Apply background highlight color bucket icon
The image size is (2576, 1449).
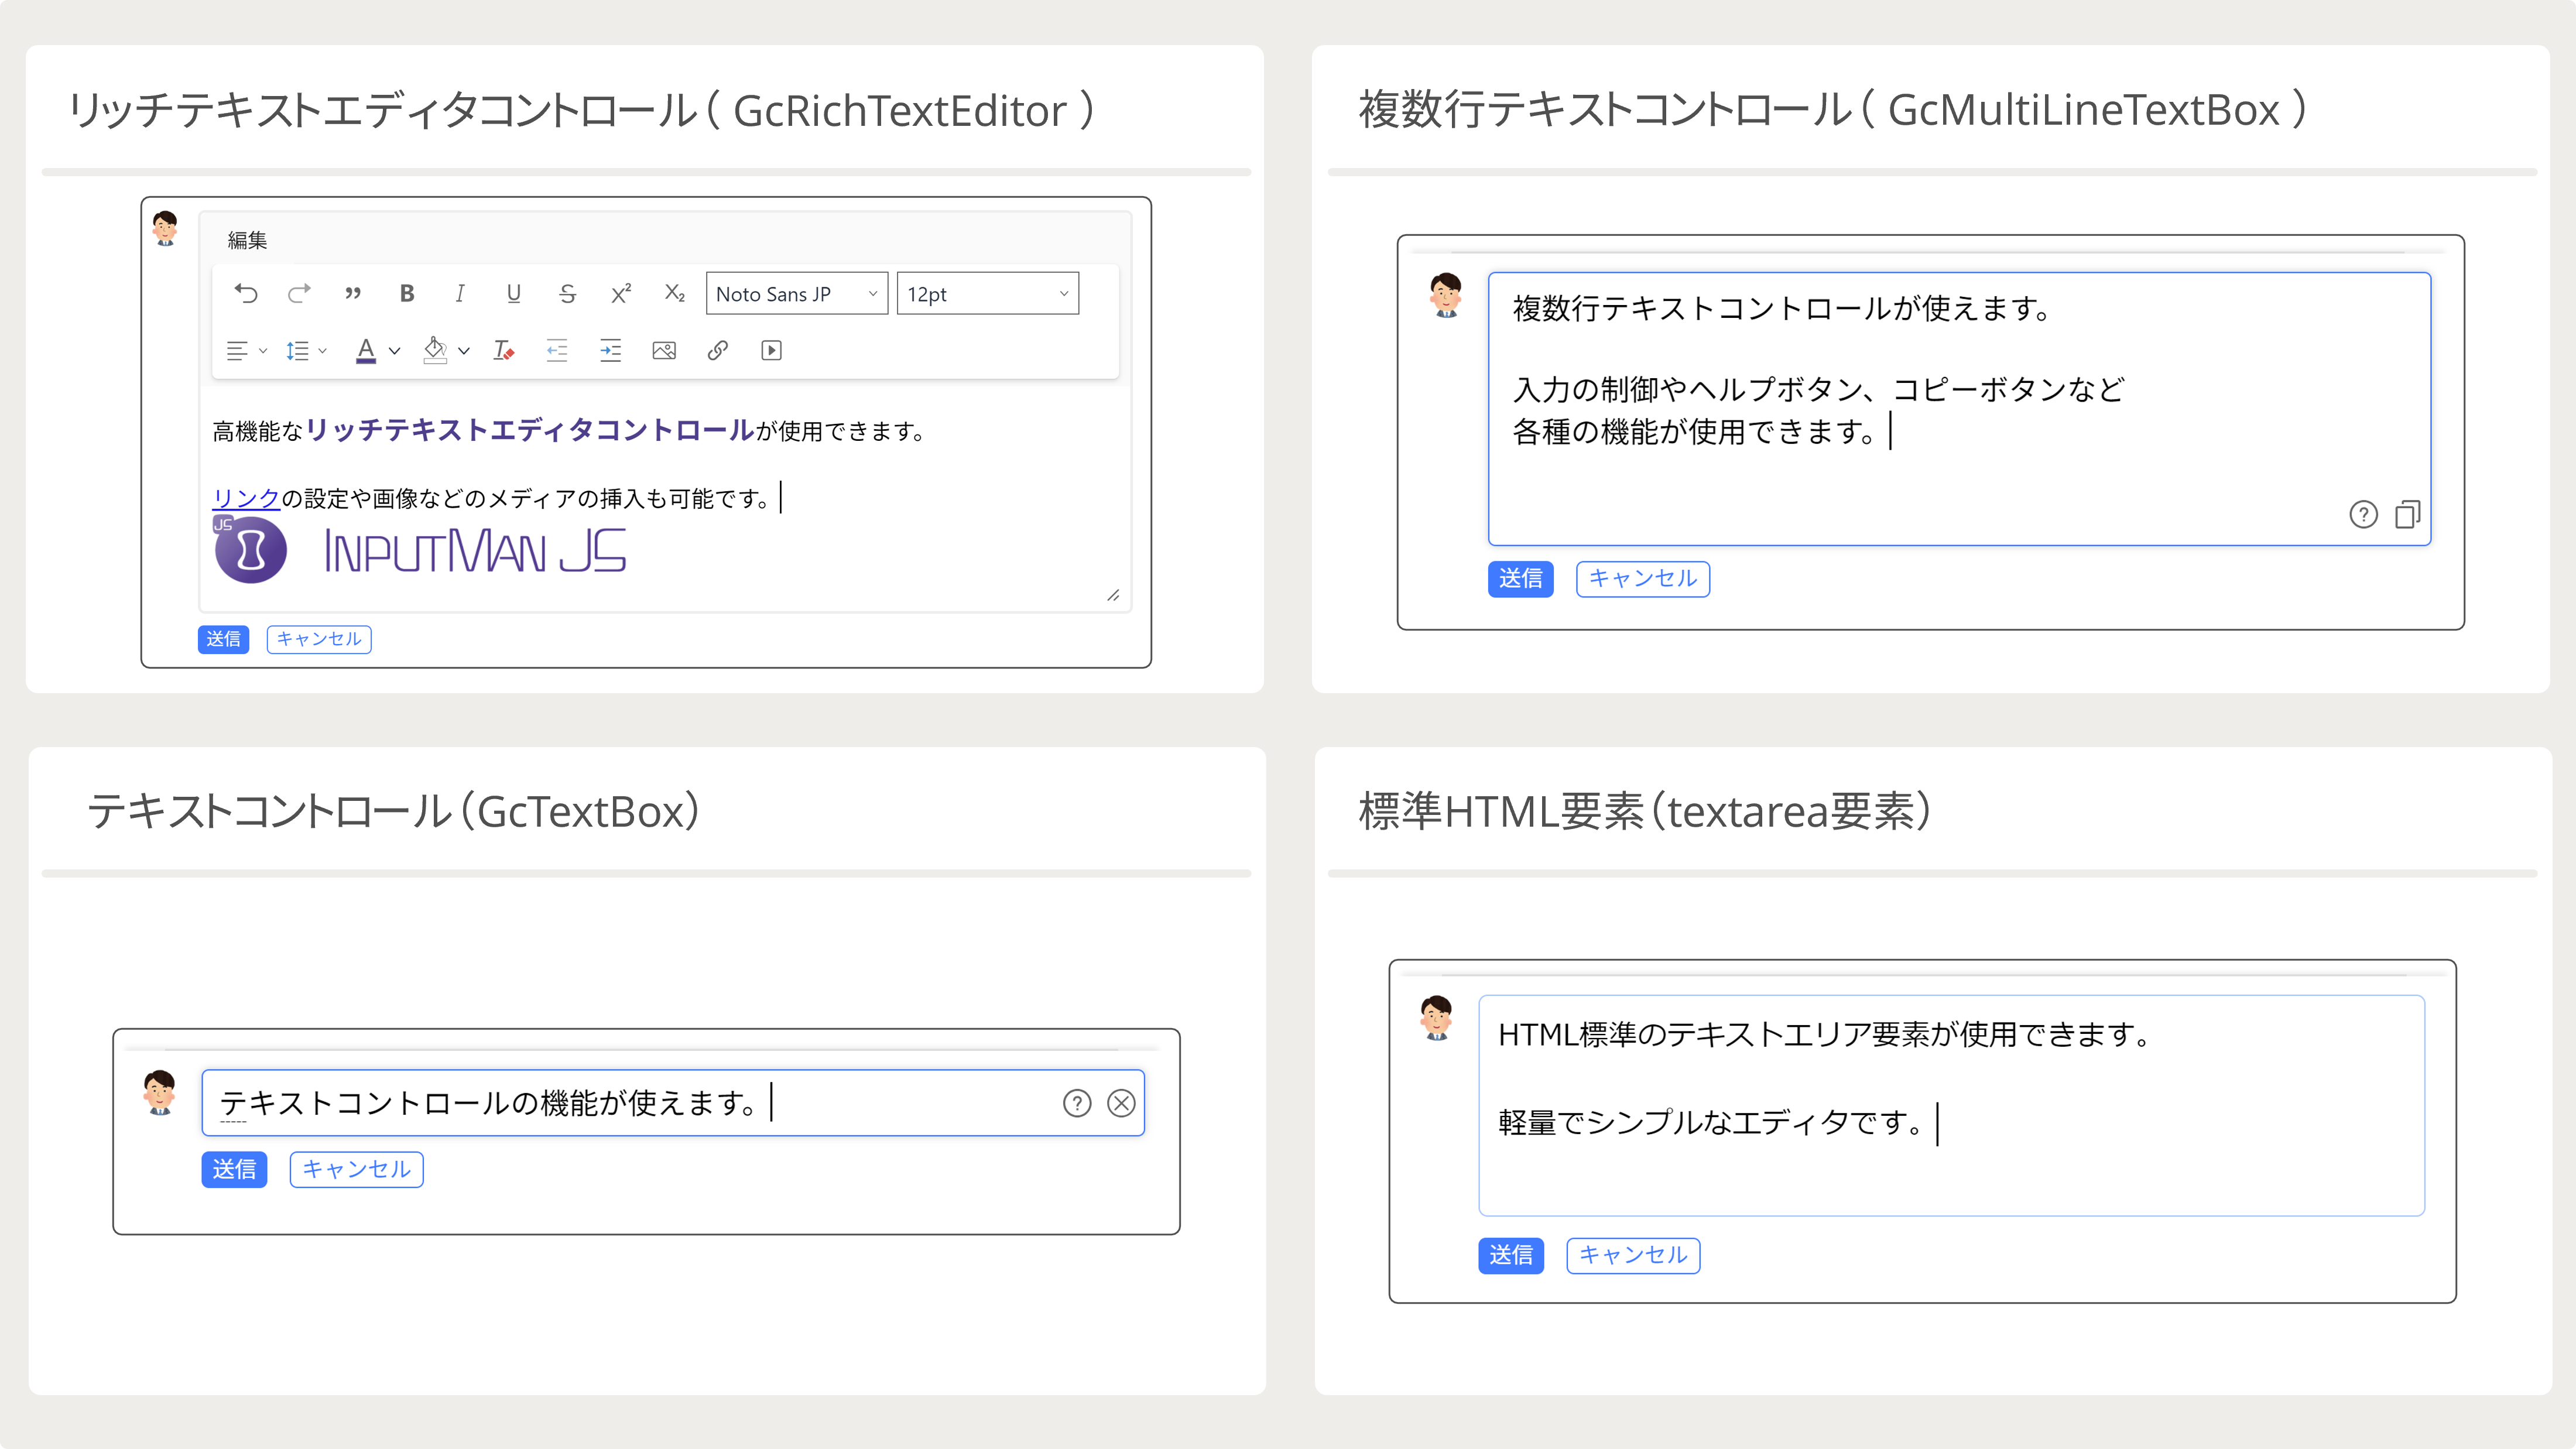(x=435, y=350)
